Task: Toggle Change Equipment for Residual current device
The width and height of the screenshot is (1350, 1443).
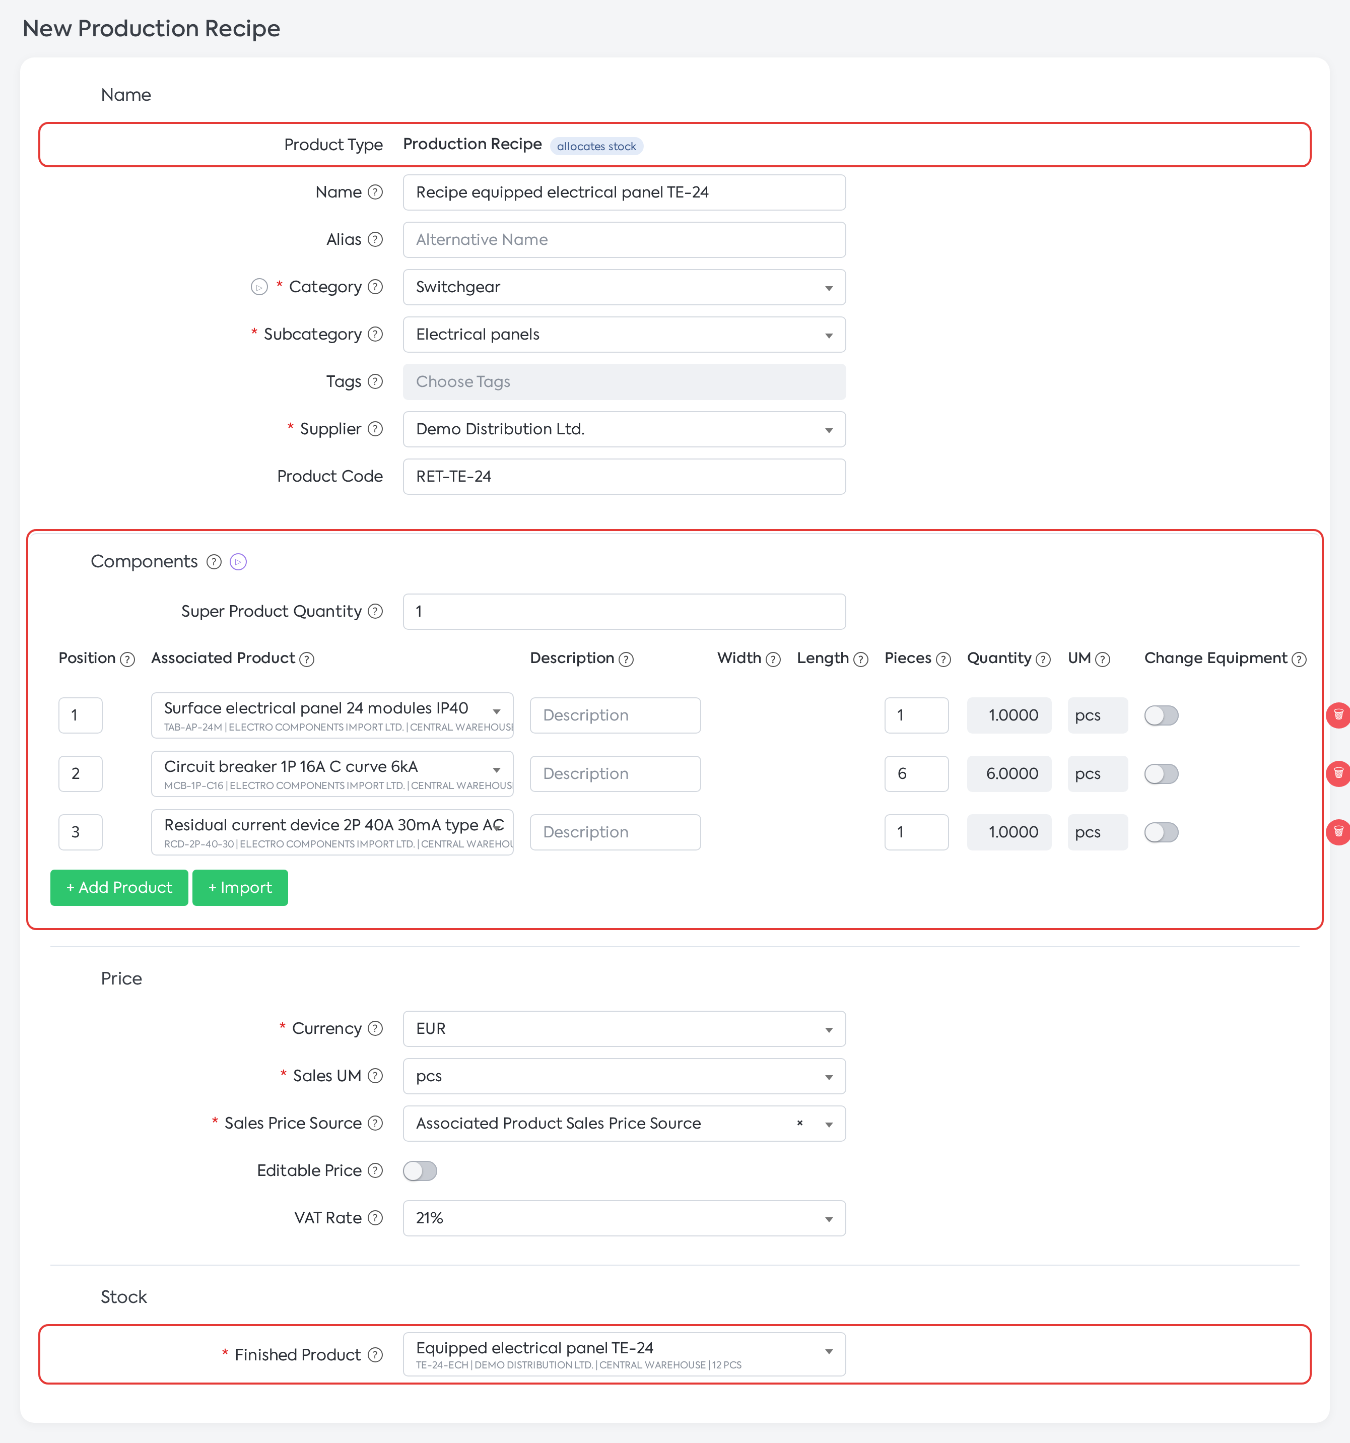Action: (1161, 832)
